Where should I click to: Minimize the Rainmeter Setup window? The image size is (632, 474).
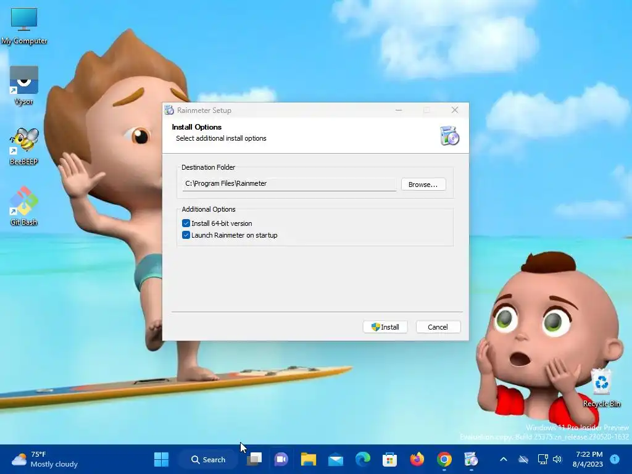pyautogui.click(x=399, y=110)
